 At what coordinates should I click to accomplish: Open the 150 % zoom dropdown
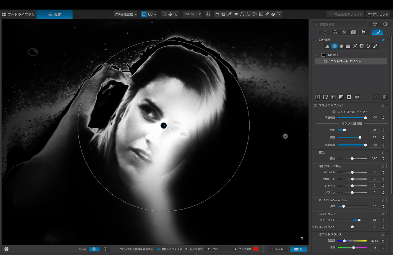[x=200, y=14]
